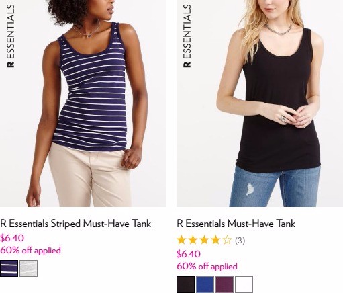This screenshot has width=343, height=293.
Task: Open R Essentials Must-Have Tank title link
Action: [236, 224]
